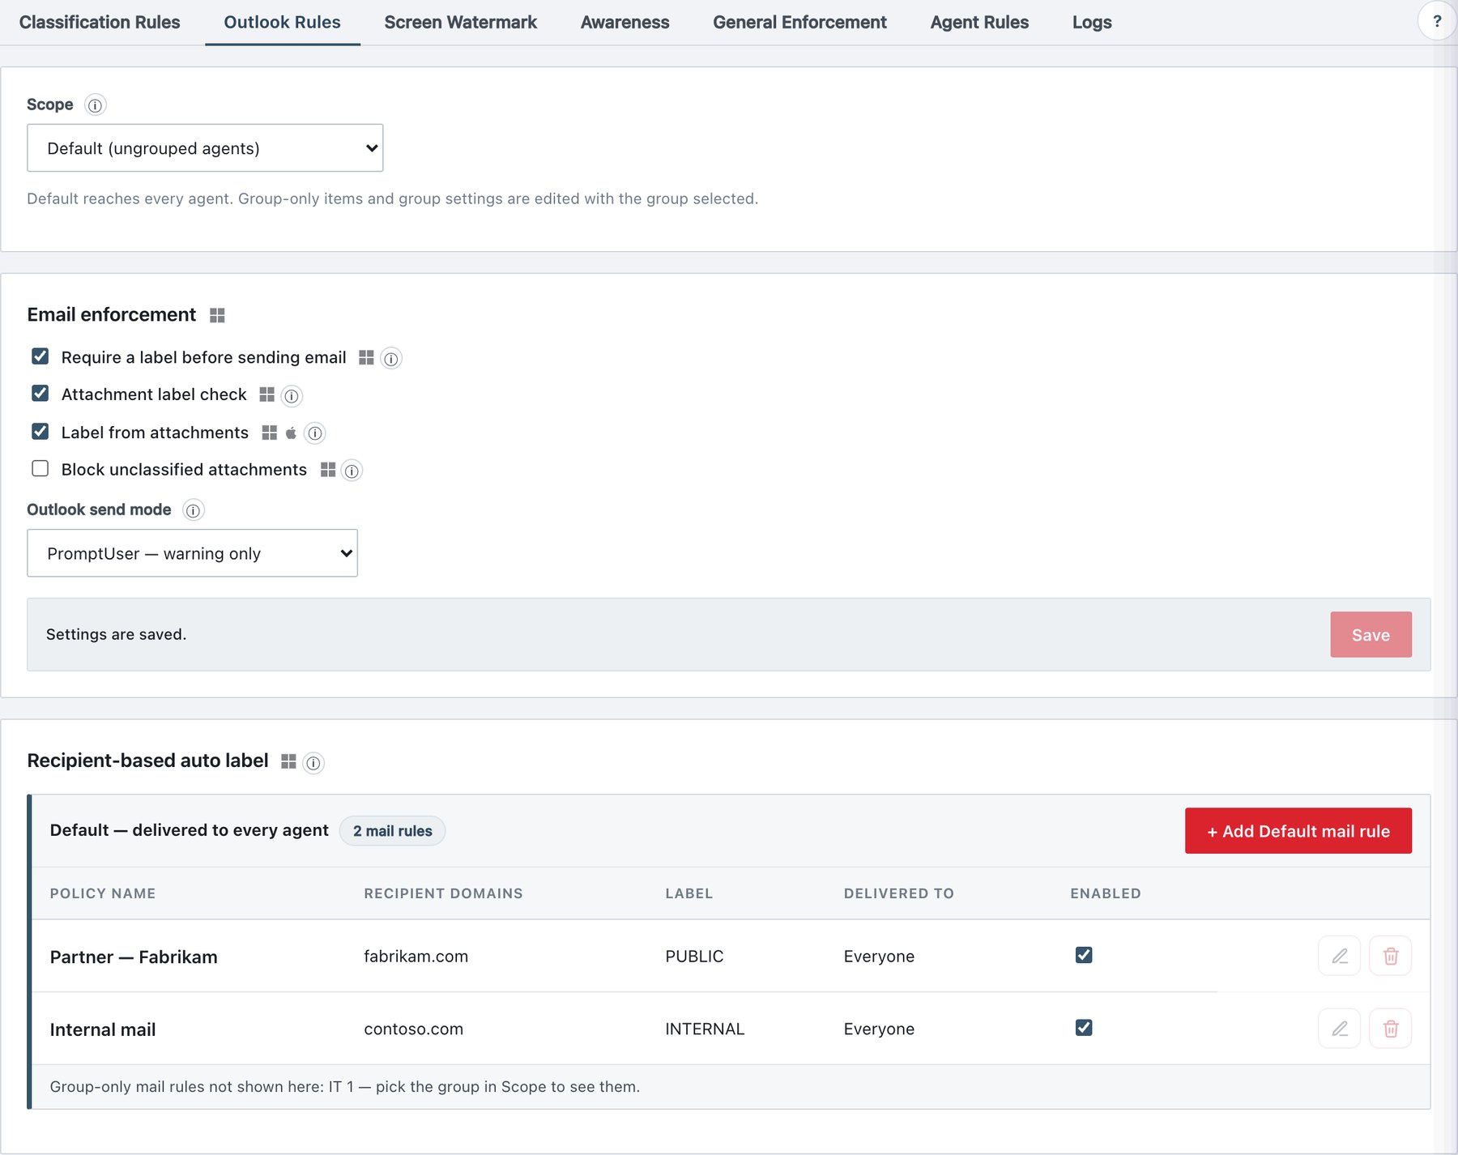The height and width of the screenshot is (1155, 1458).
Task: Open the General Enforcement tab
Action: point(799,23)
